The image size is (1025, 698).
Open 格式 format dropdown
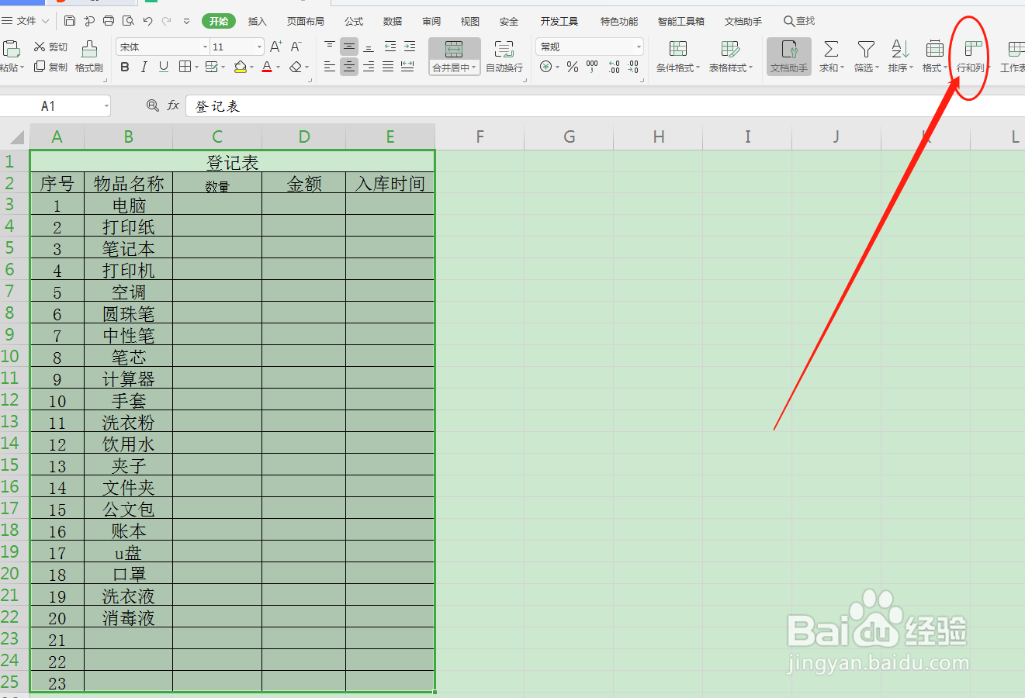point(935,56)
